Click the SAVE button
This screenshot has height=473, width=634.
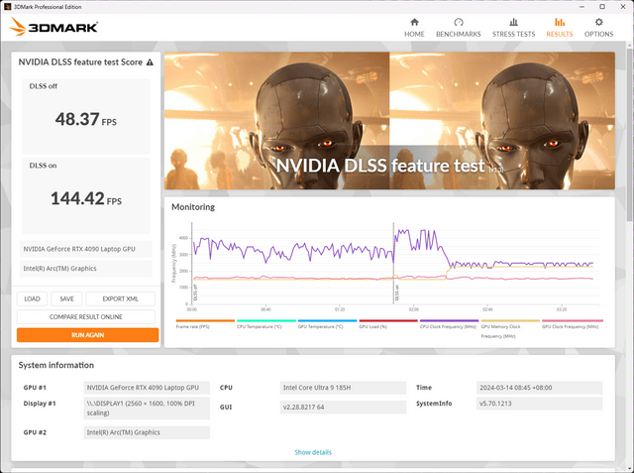[x=66, y=299]
